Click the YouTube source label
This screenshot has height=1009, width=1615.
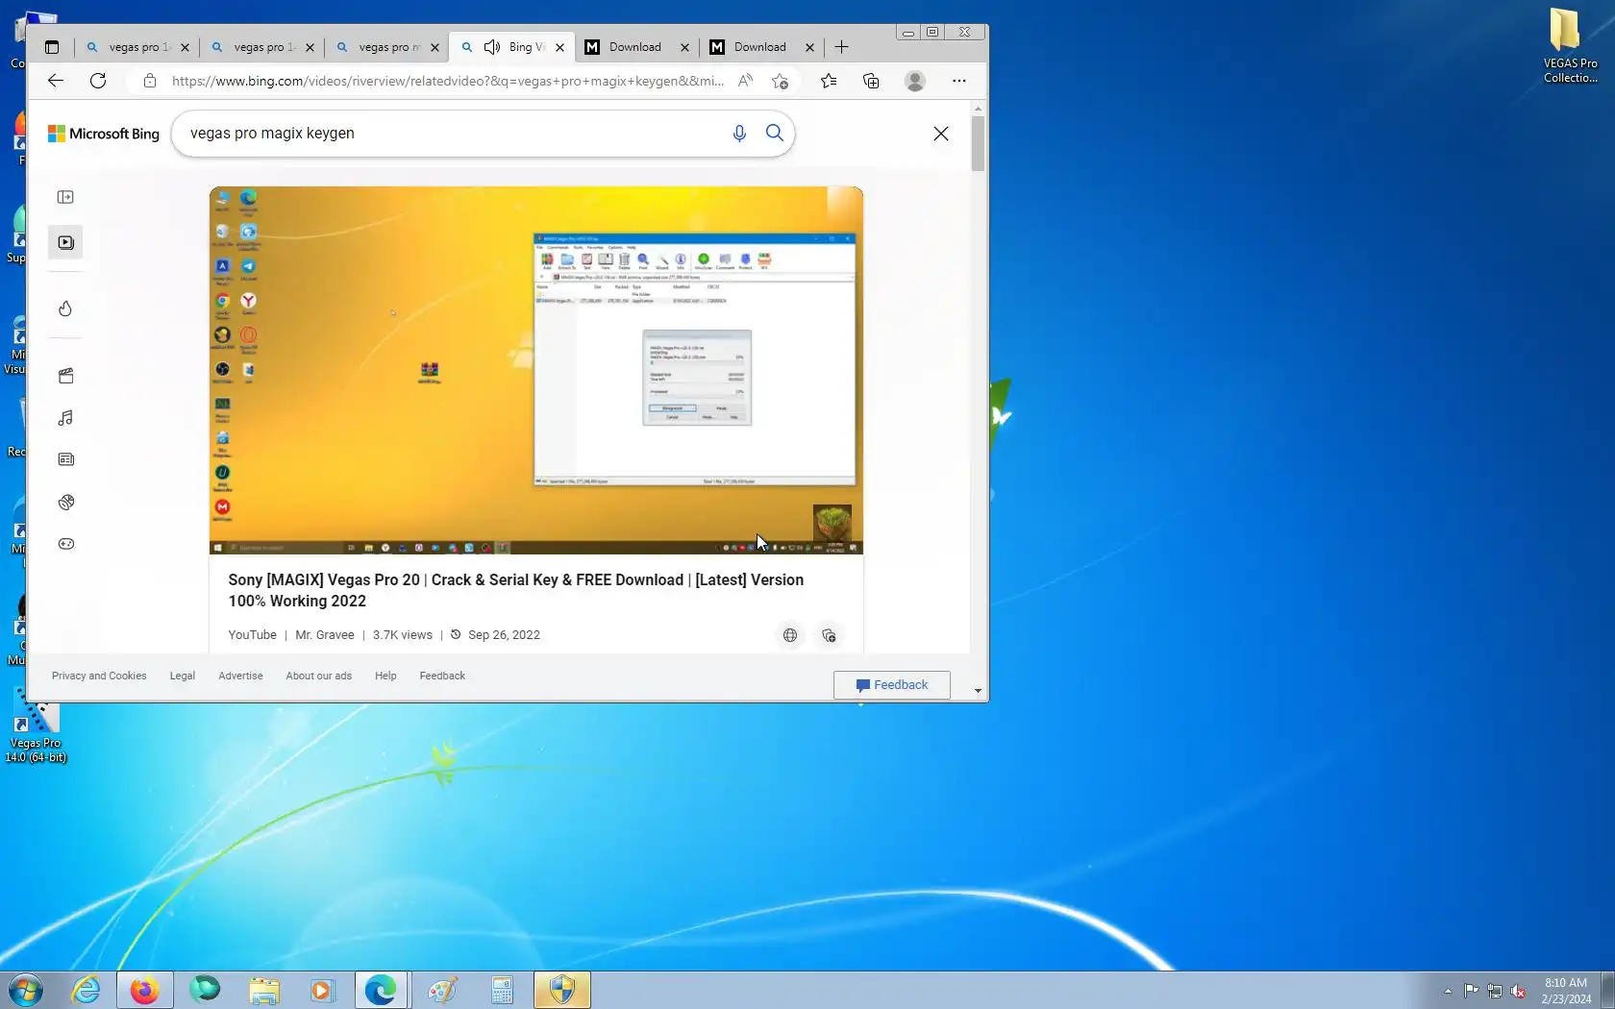[x=252, y=635]
